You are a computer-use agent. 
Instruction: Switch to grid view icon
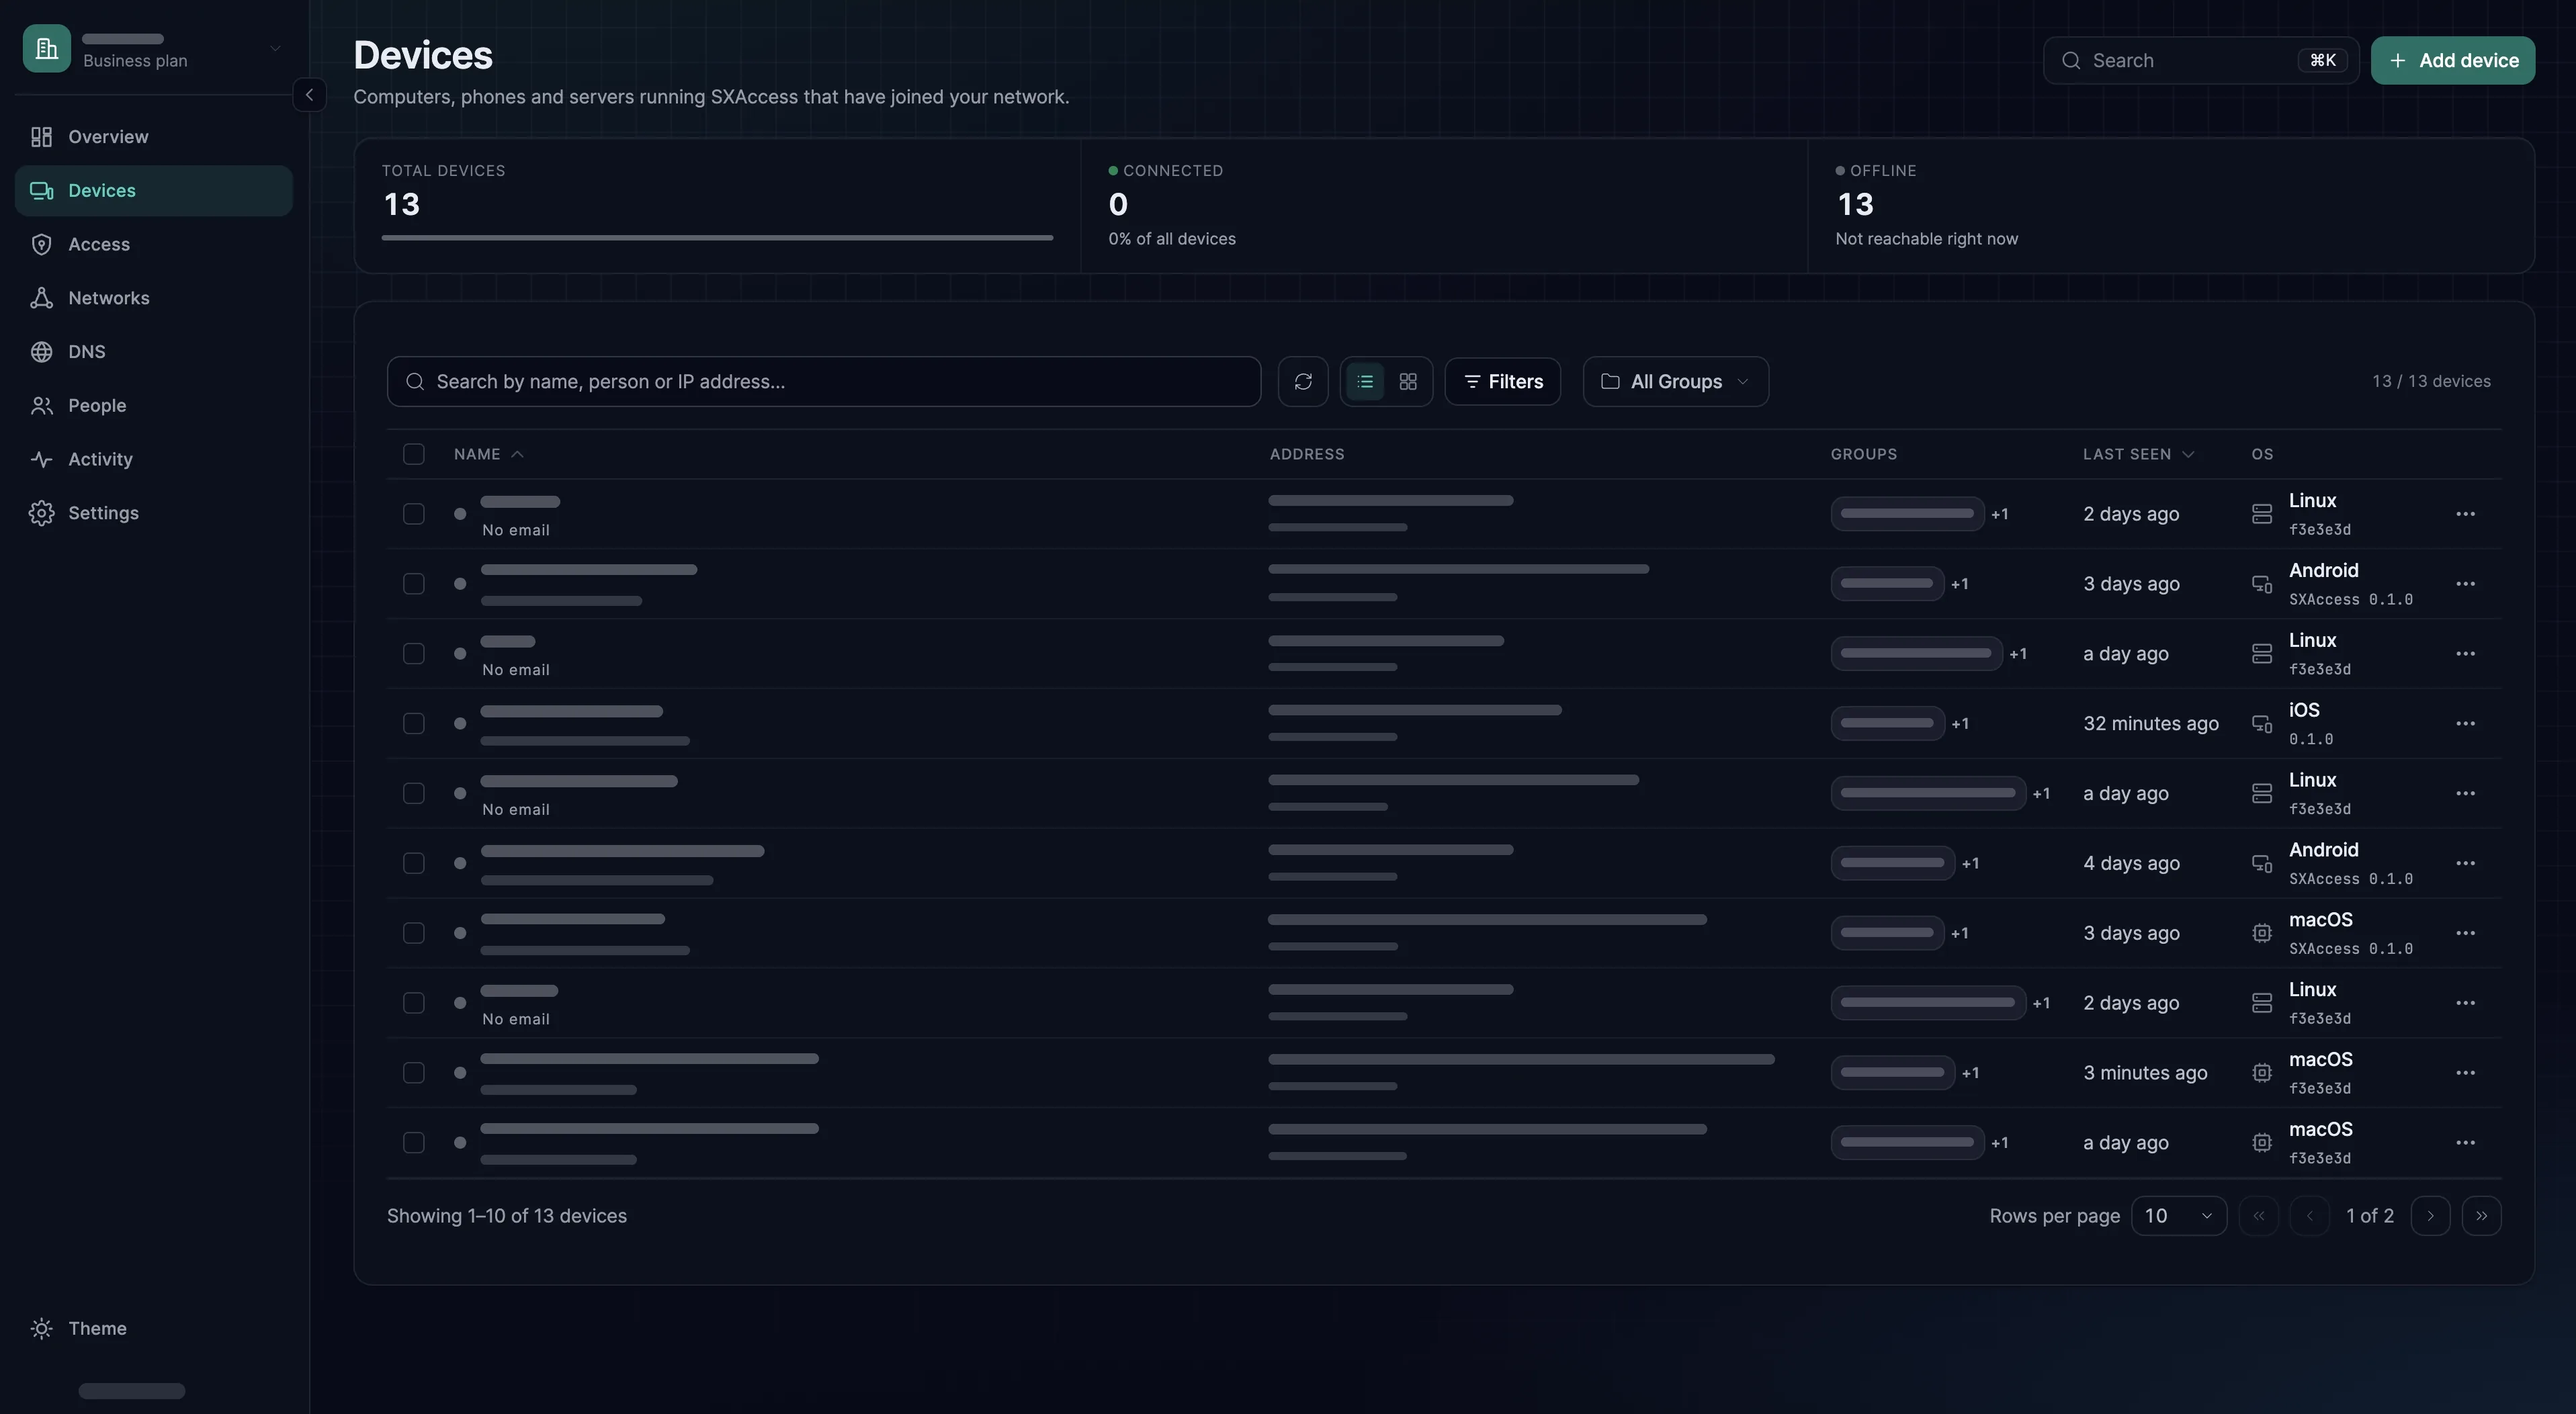(1408, 382)
